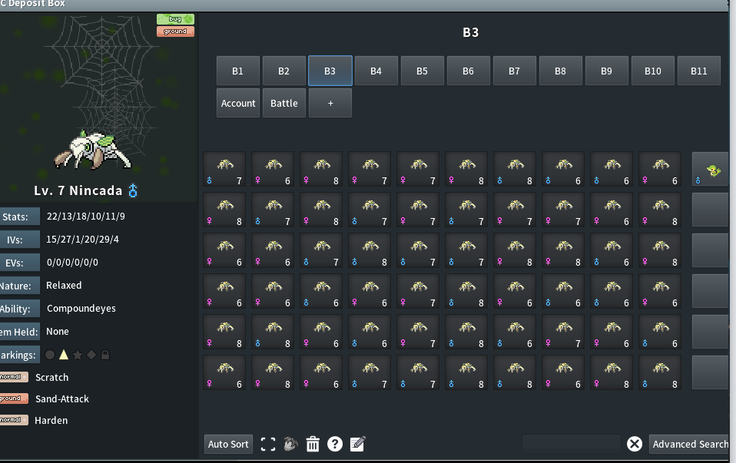
Task: Open box tab B8
Action: tap(560, 71)
